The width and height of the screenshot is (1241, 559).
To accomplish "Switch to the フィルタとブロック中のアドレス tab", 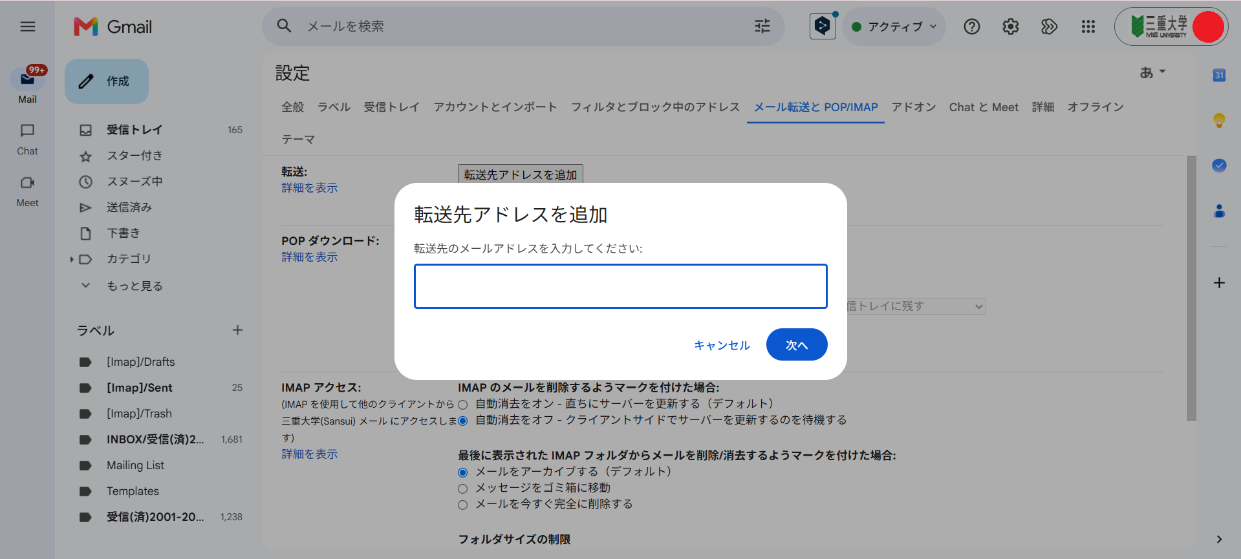I will (x=655, y=107).
